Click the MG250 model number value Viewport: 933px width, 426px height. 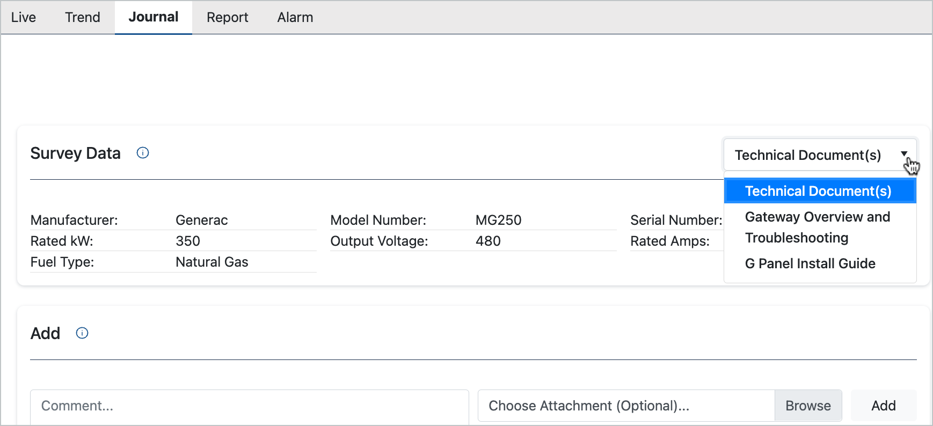click(x=499, y=220)
